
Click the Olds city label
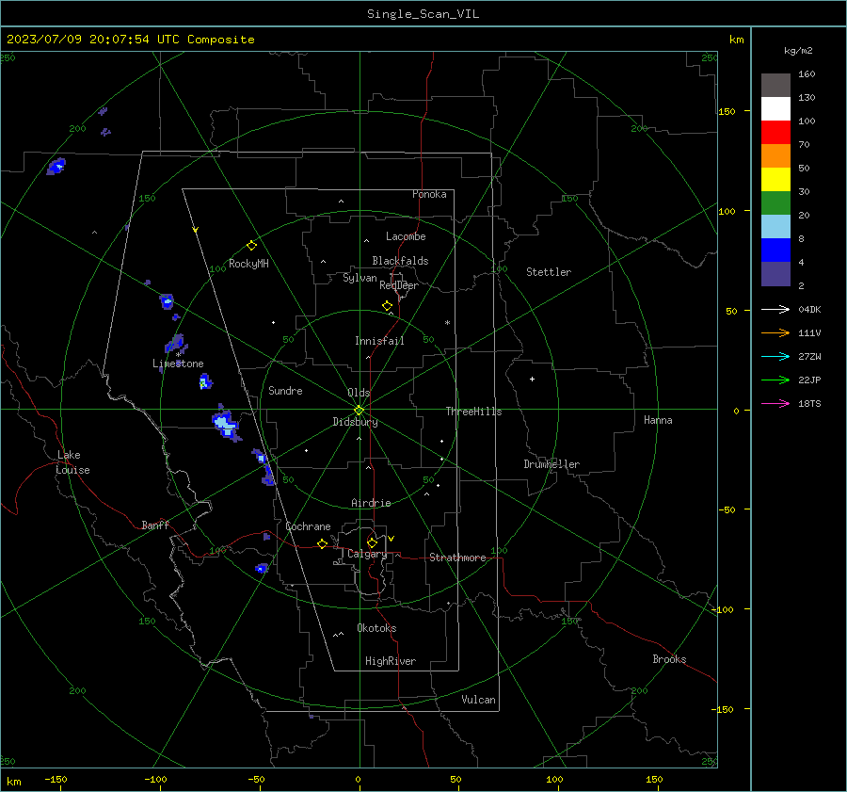[359, 393]
